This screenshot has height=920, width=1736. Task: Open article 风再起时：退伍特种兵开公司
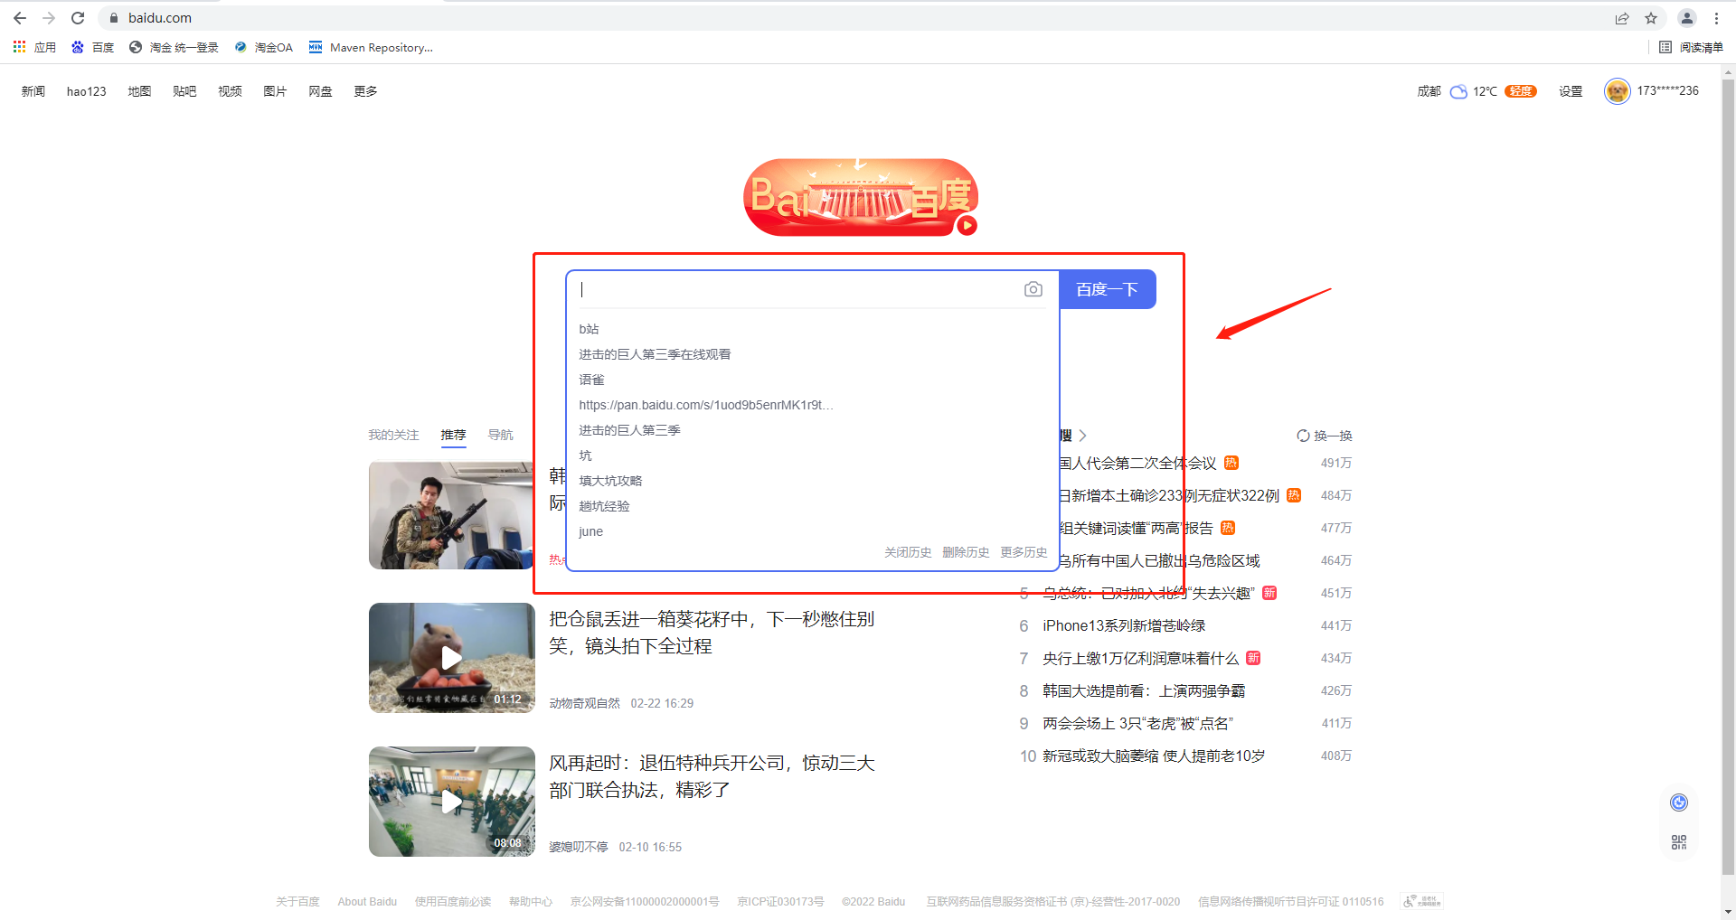coord(712,776)
